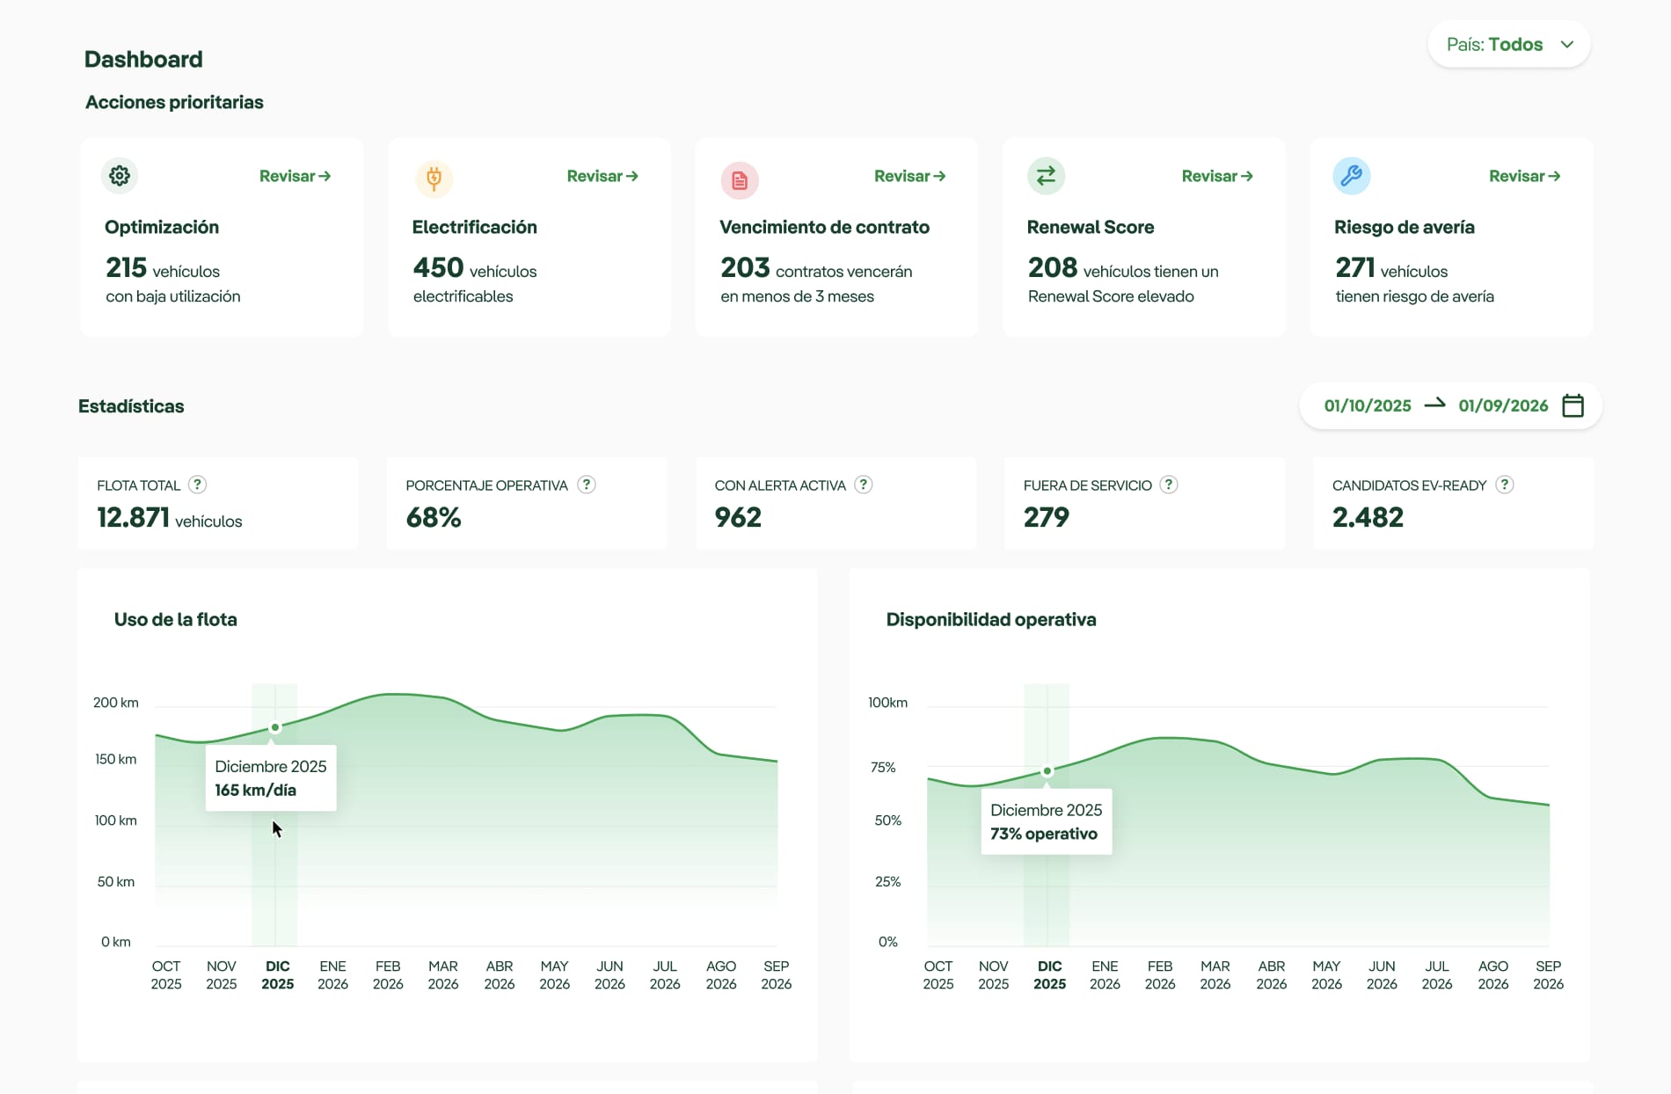The image size is (1671, 1094).
Task: Click the Disponibilidad operativa chart title
Action: pyautogui.click(x=991, y=619)
